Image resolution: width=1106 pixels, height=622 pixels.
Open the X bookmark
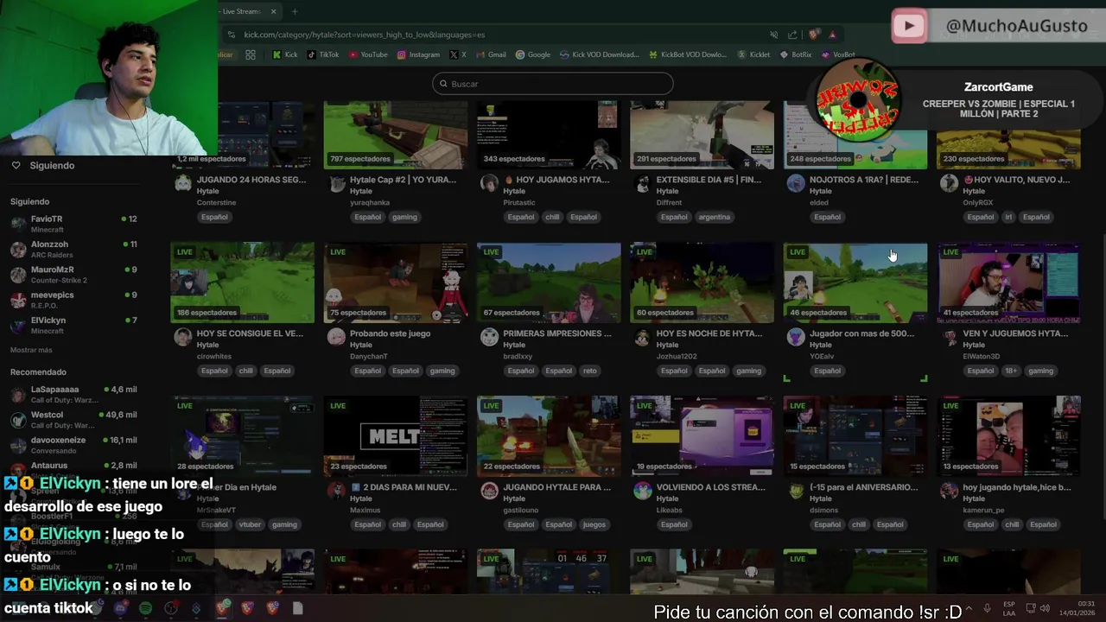pyautogui.click(x=458, y=54)
